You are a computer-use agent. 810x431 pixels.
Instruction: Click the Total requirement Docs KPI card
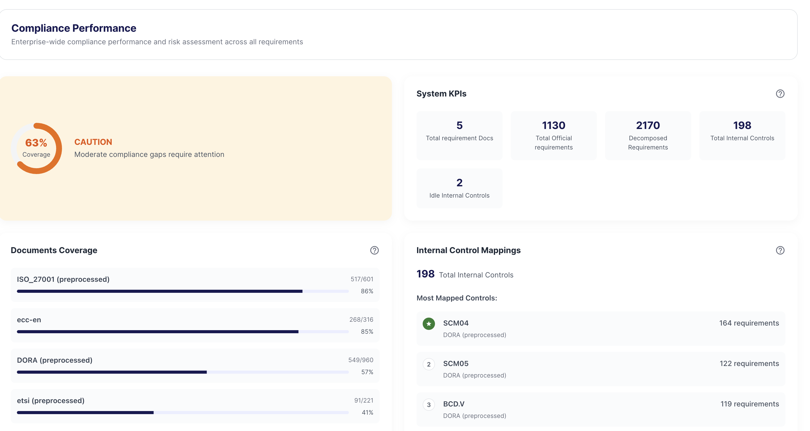coord(459,135)
